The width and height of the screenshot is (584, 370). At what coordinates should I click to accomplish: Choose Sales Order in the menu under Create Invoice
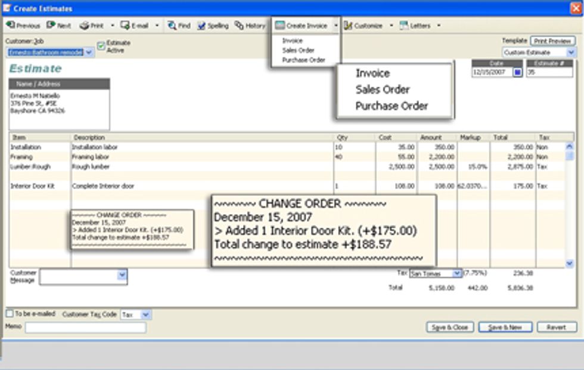coord(298,50)
